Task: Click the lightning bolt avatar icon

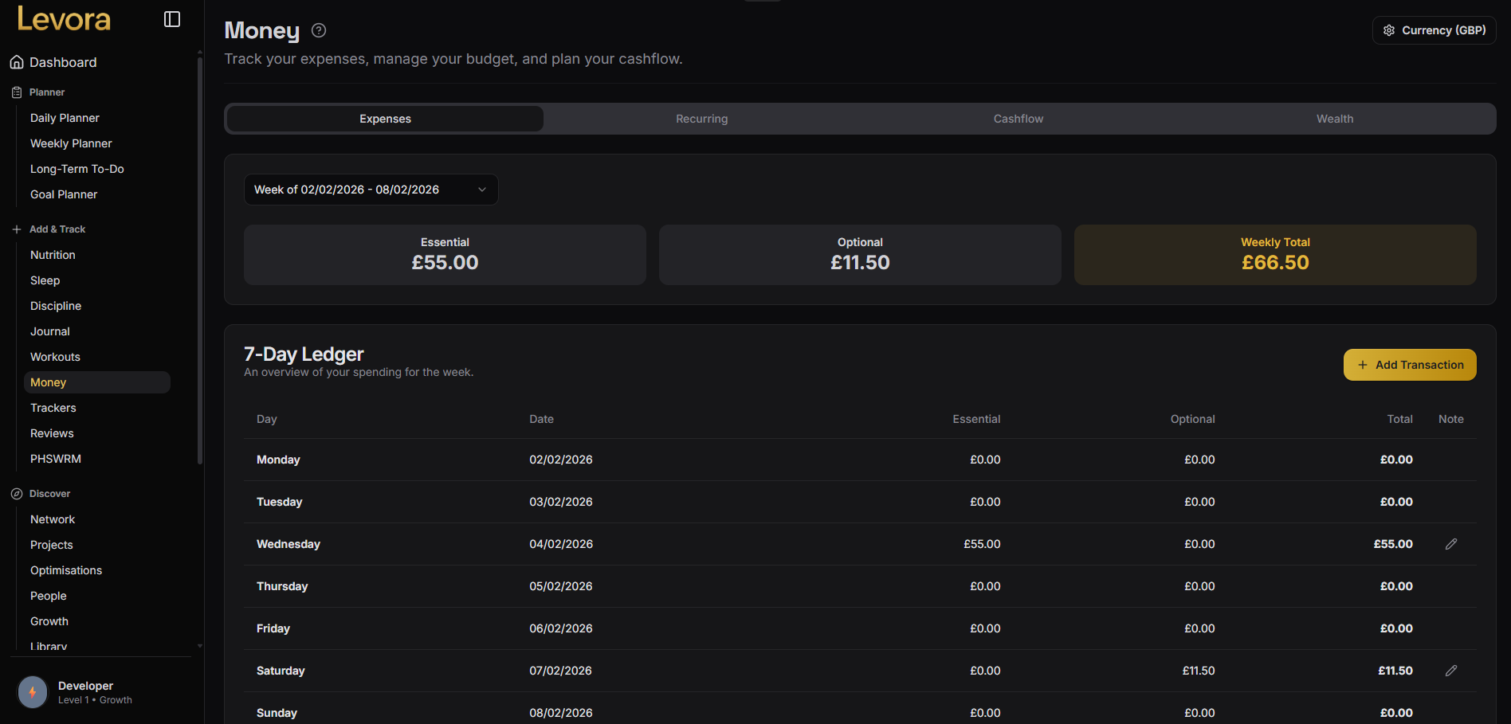Action: coord(32,692)
